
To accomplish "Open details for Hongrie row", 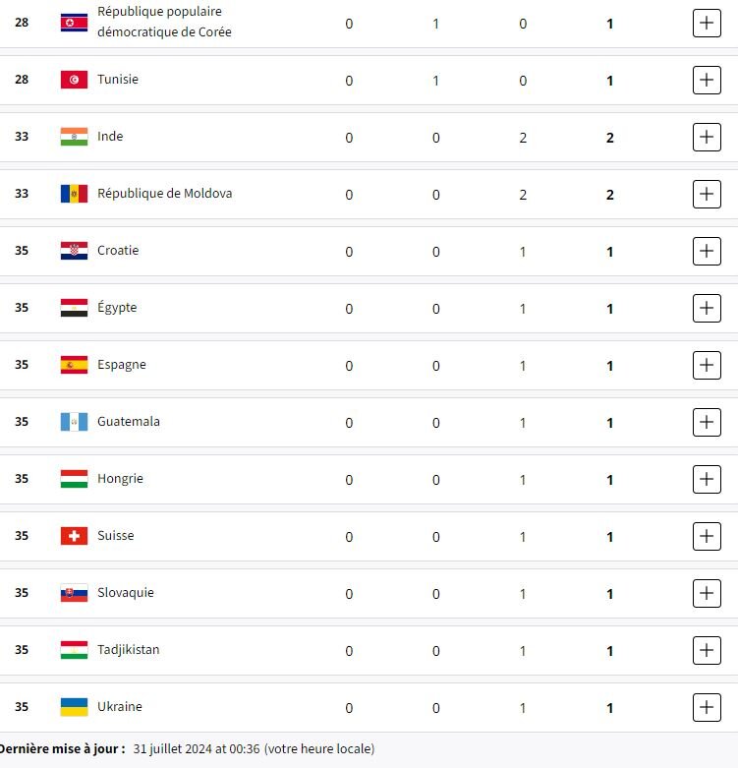I will (707, 479).
